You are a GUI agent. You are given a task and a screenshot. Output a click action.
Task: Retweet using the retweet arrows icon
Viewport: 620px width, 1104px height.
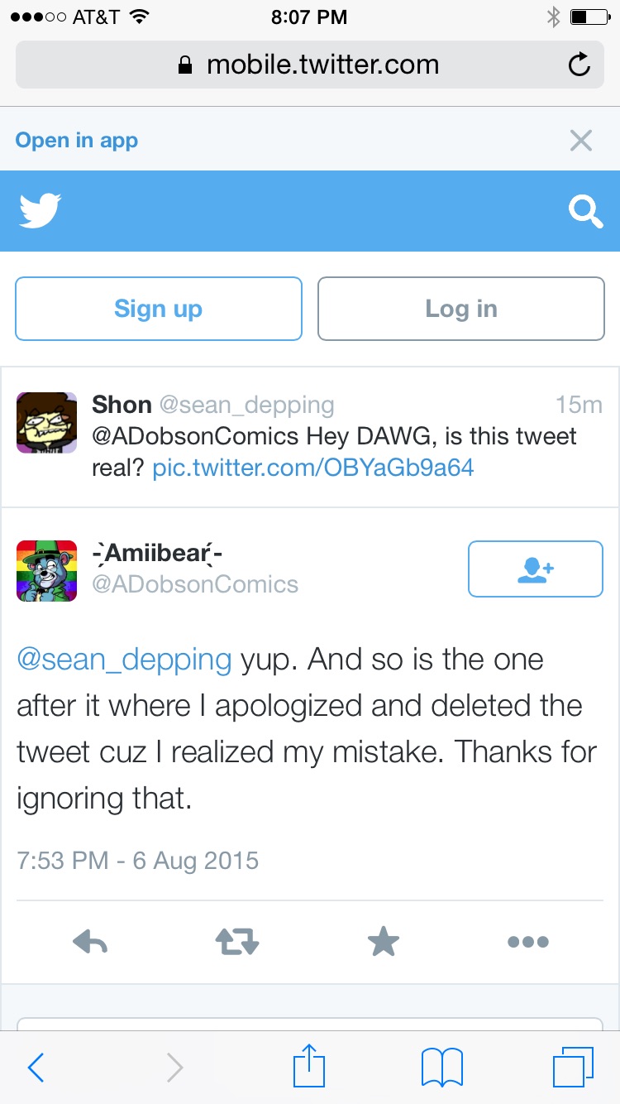pyautogui.click(x=236, y=942)
